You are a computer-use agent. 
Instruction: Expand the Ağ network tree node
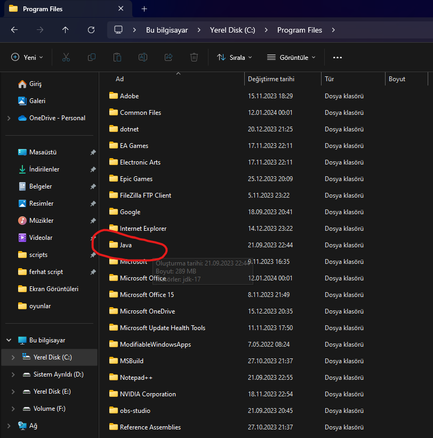[9, 426]
